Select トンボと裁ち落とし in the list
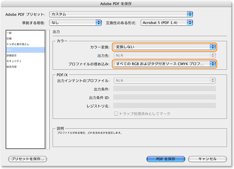Image resolution: width=234 pixels, height=169 pixels. 18,44
